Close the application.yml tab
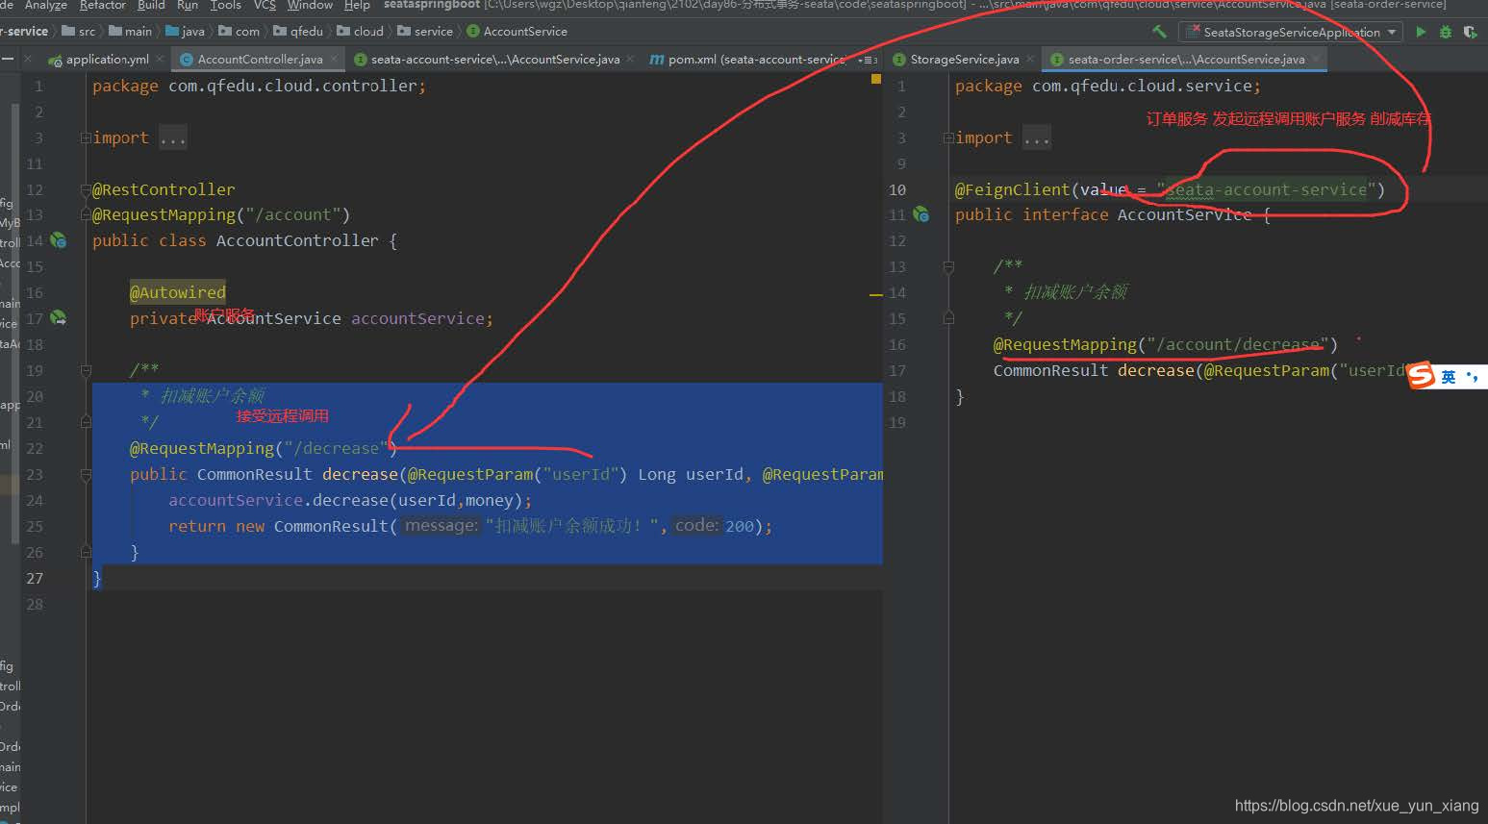1488x824 pixels. tap(161, 59)
